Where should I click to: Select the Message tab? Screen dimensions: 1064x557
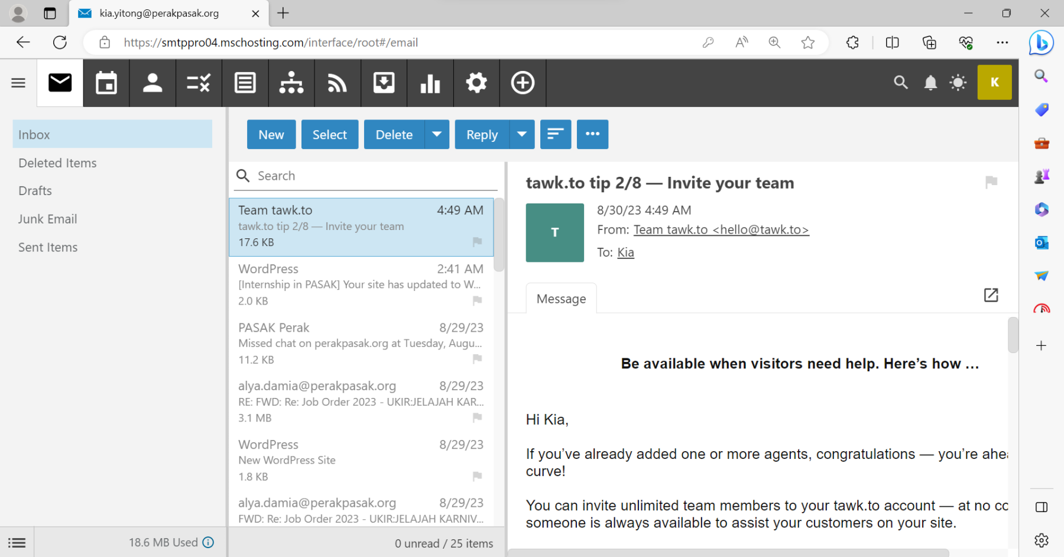pos(561,299)
